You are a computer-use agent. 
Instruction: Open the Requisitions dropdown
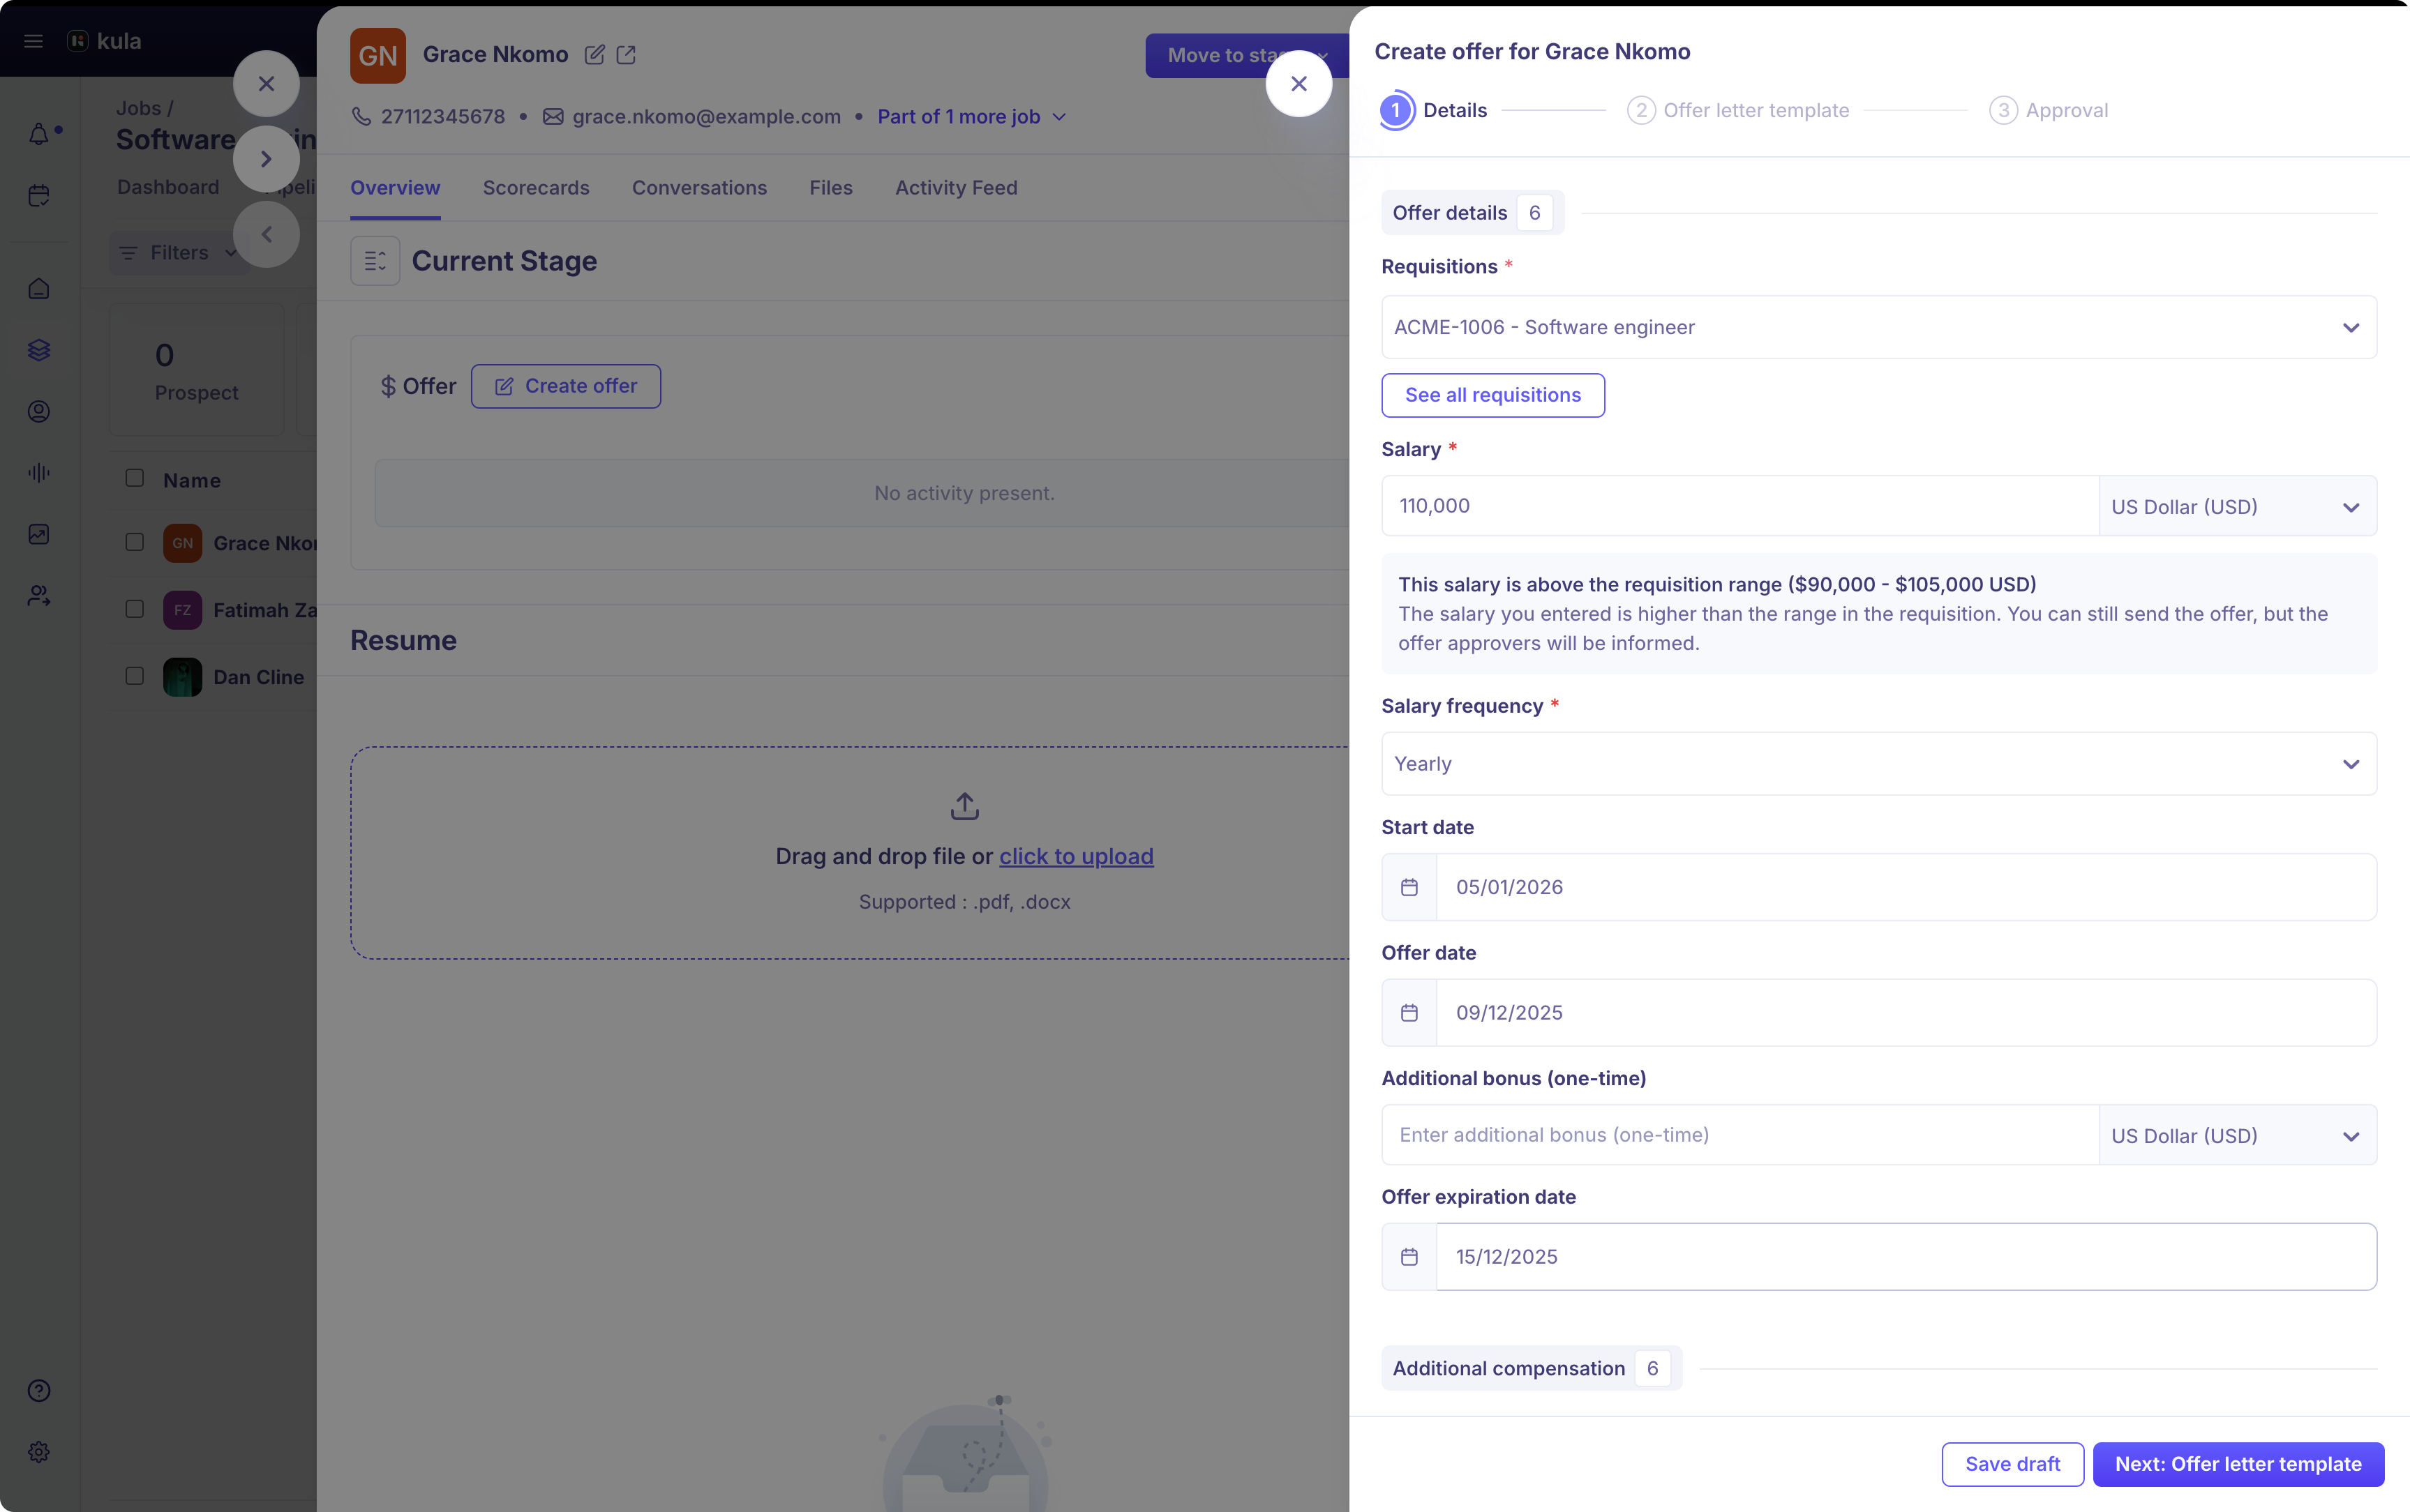tap(1878, 327)
